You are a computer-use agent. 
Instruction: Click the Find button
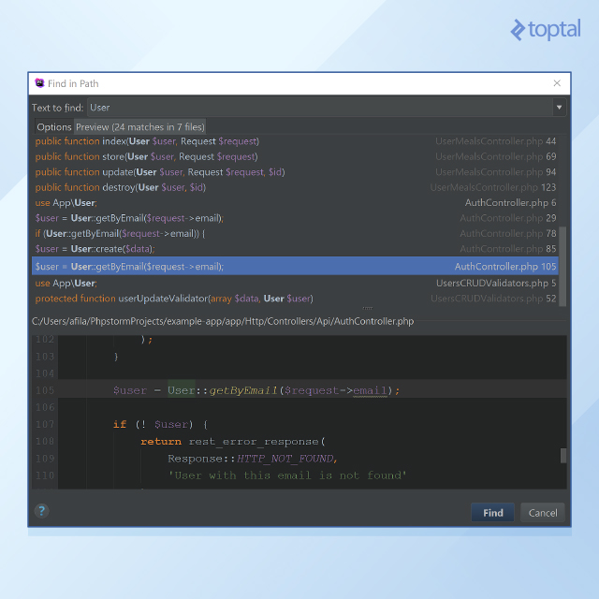click(492, 513)
